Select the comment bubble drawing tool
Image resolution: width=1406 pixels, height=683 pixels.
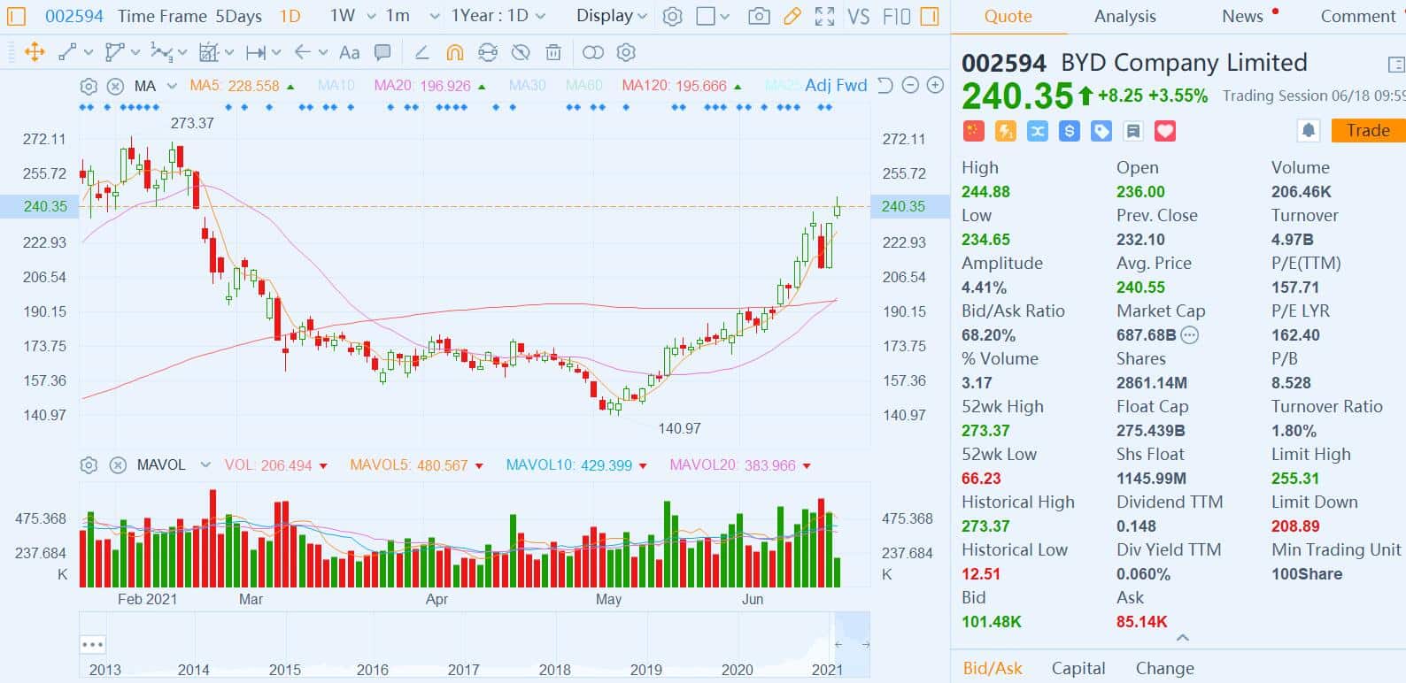[x=382, y=53]
